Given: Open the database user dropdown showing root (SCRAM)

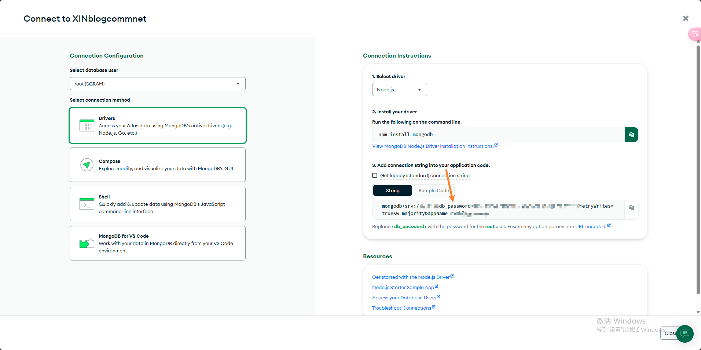Looking at the screenshot, I should pyautogui.click(x=158, y=84).
